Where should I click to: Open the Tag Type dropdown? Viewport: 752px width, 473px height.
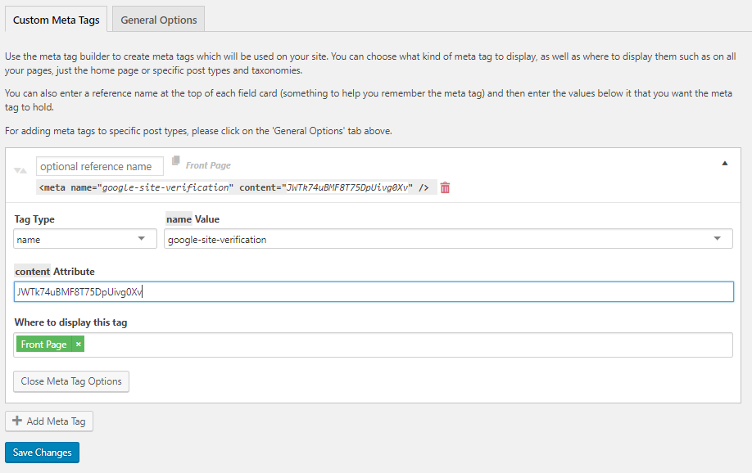[84, 238]
